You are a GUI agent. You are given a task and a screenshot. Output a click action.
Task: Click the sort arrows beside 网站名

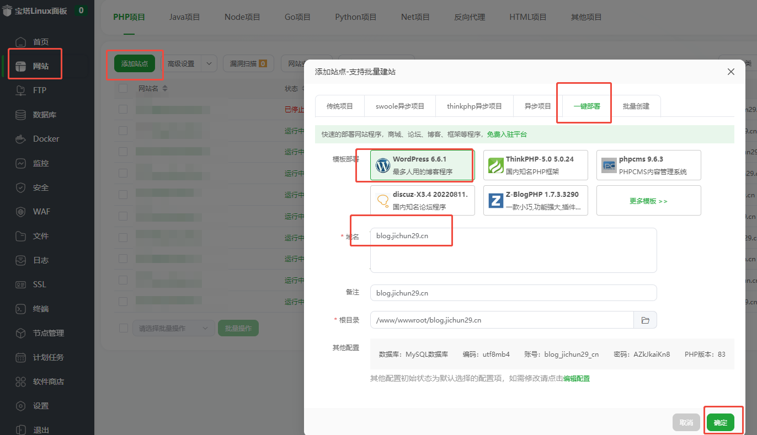164,89
